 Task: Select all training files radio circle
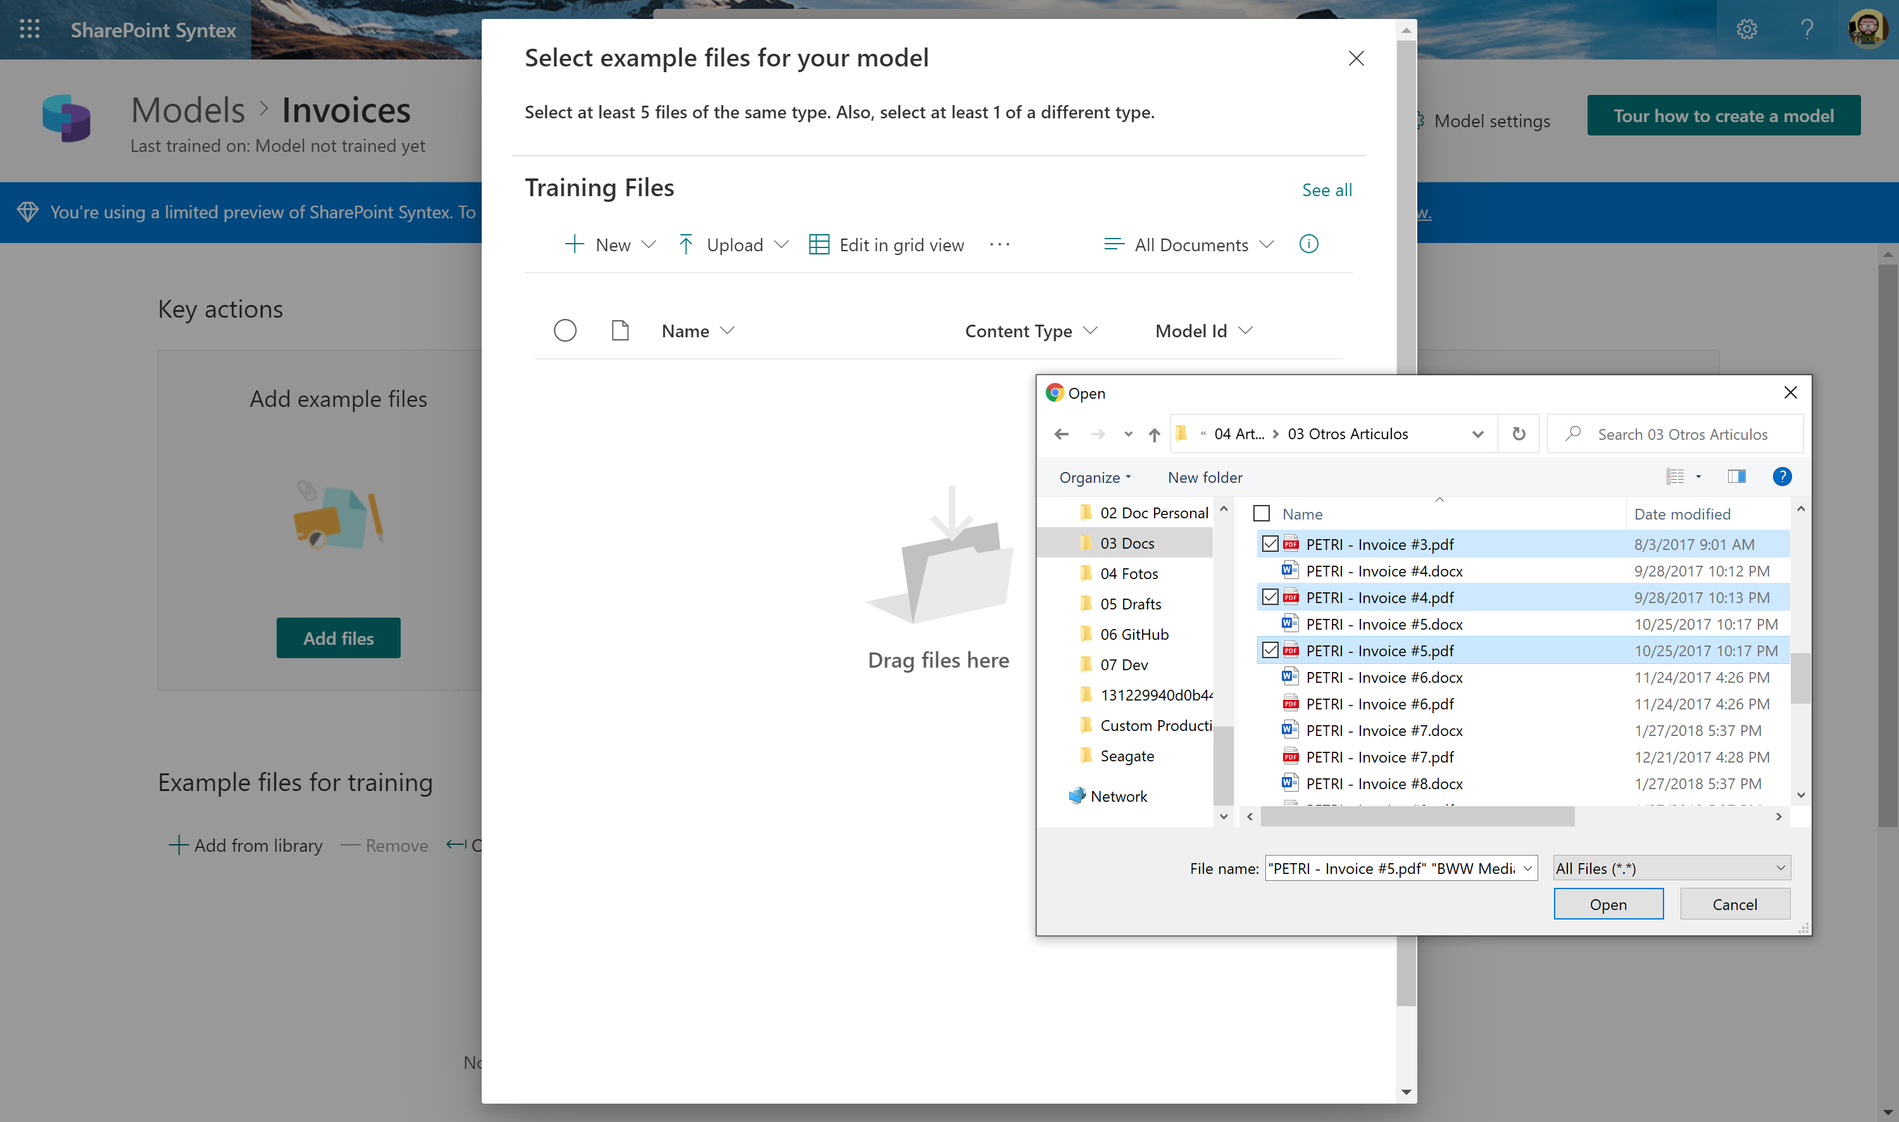pyautogui.click(x=564, y=330)
